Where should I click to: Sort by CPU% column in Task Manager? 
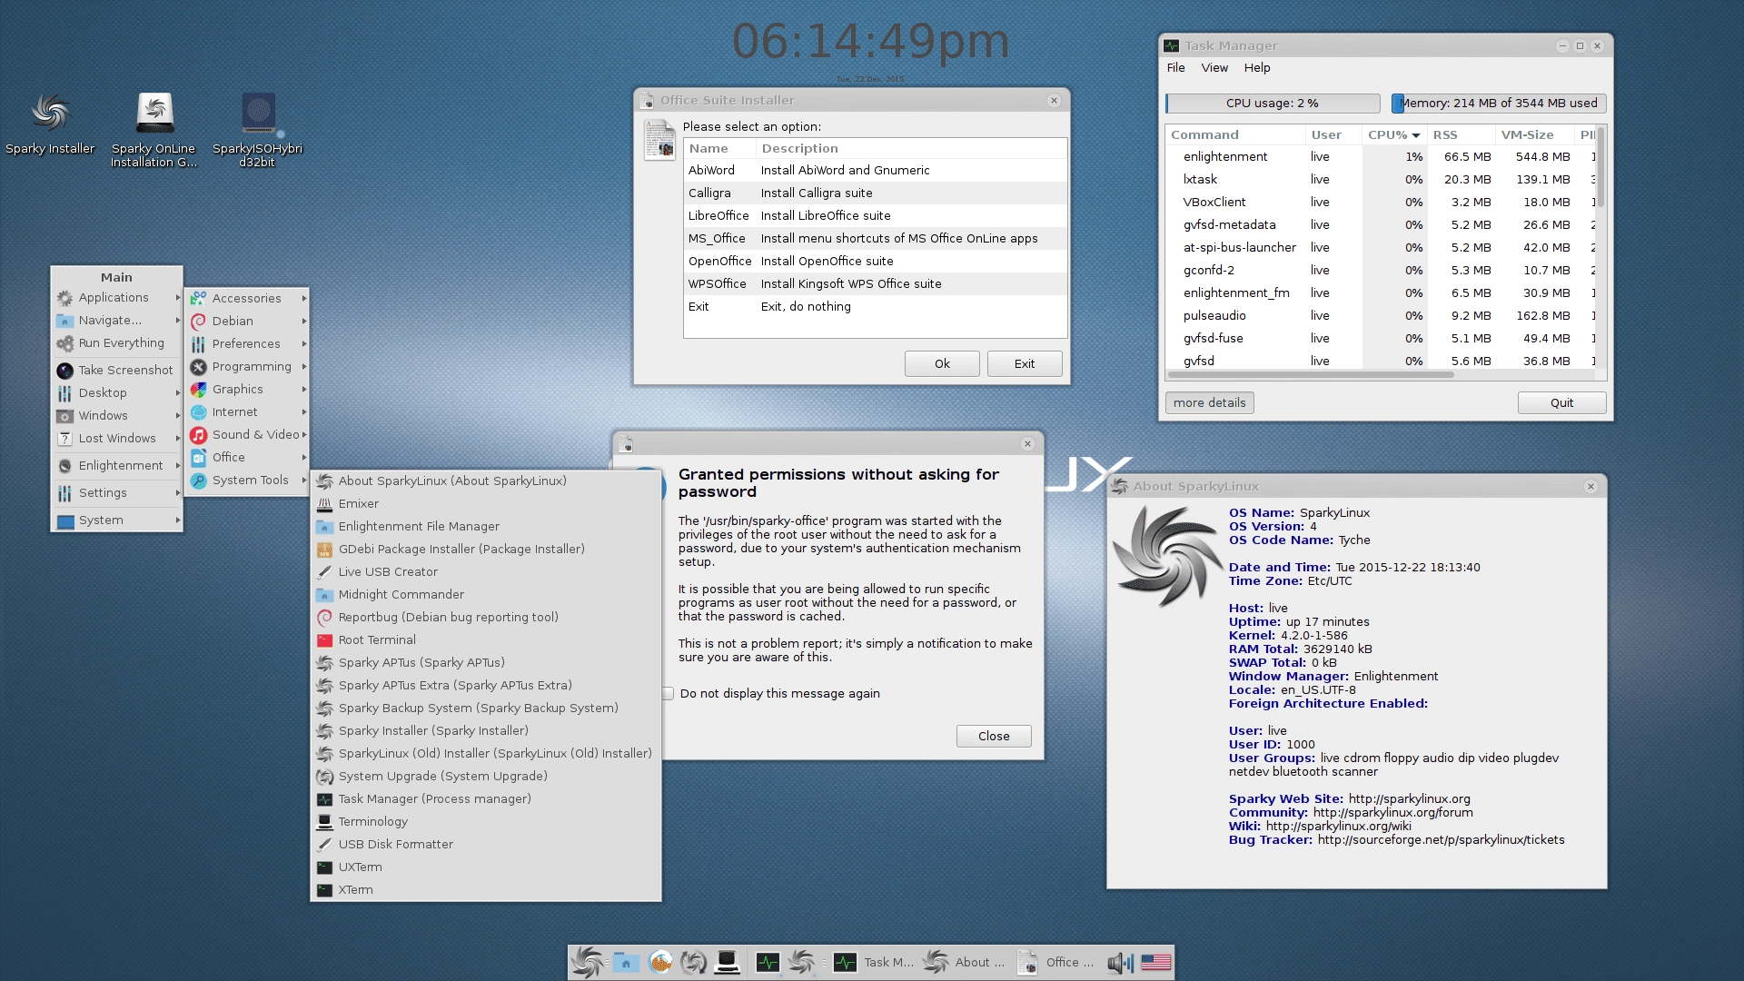coord(1394,134)
